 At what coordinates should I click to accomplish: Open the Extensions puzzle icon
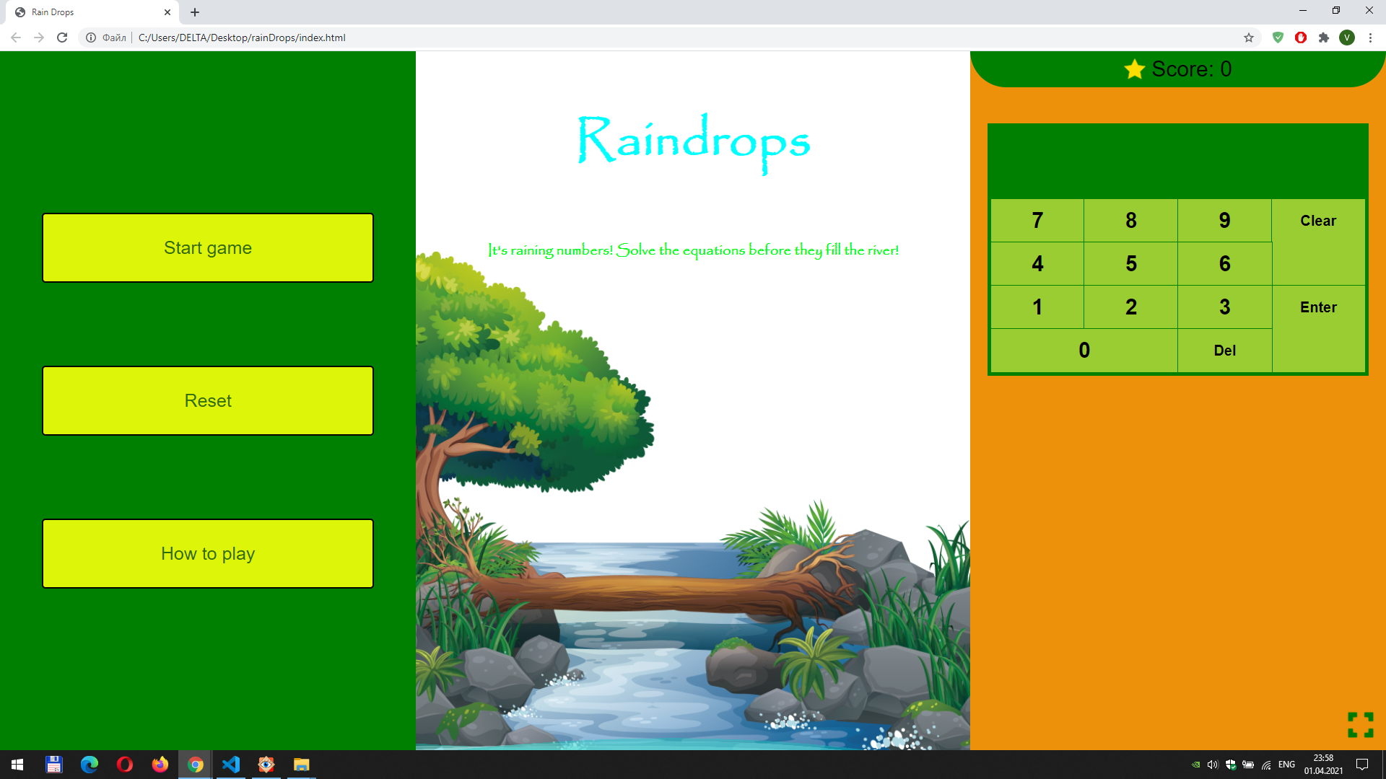(1324, 38)
